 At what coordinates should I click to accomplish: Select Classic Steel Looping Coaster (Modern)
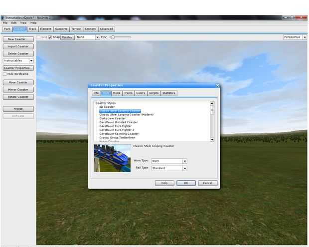(x=126, y=115)
